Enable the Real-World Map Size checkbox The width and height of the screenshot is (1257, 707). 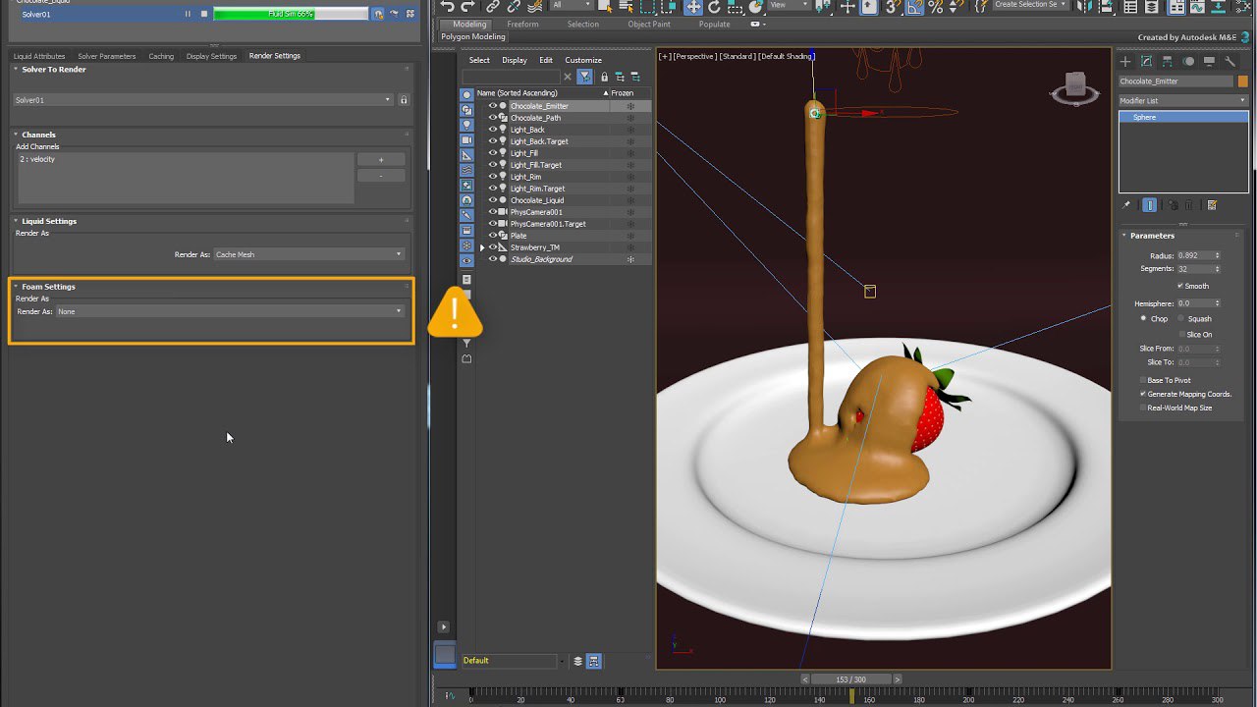[1143, 408]
